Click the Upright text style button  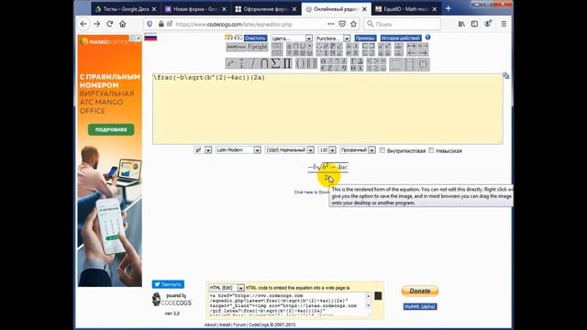pos(258,47)
